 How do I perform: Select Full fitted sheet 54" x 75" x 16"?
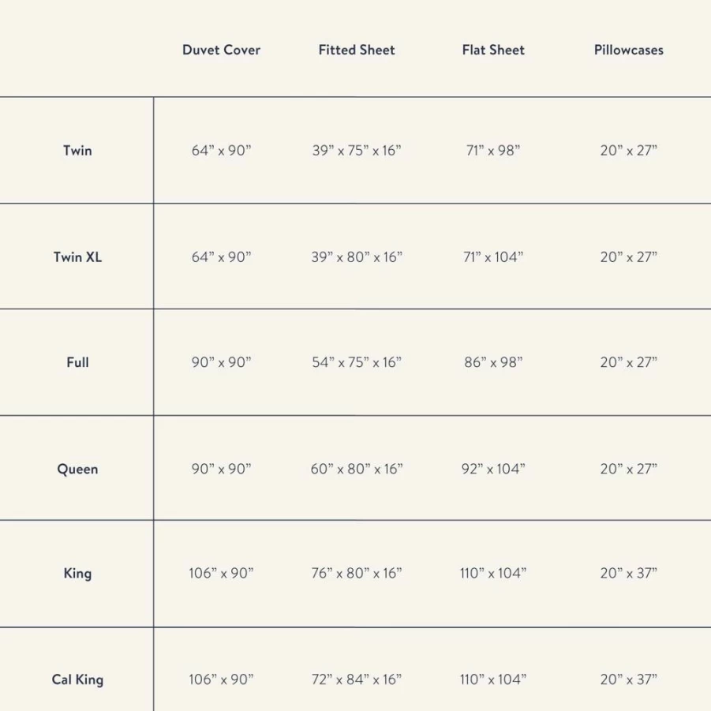[x=357, y=362]
